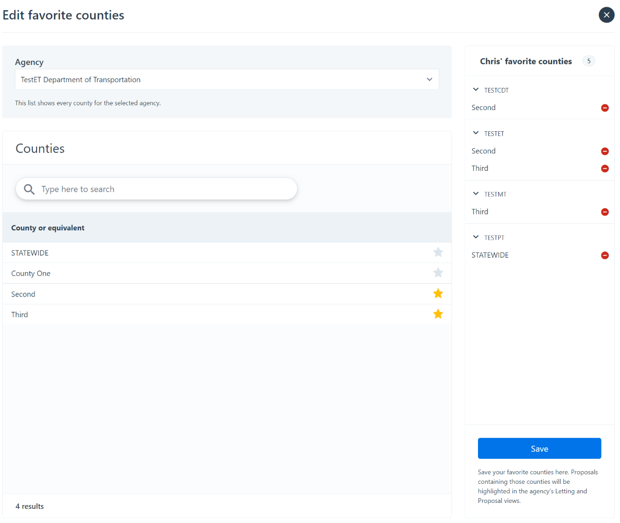This screenshot has width=620, height=523.
Task: Collapse the TESTET group
Action: coord(476,133)
